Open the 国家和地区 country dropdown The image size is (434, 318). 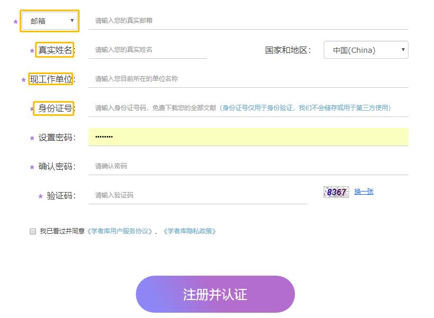pos(366,49)
